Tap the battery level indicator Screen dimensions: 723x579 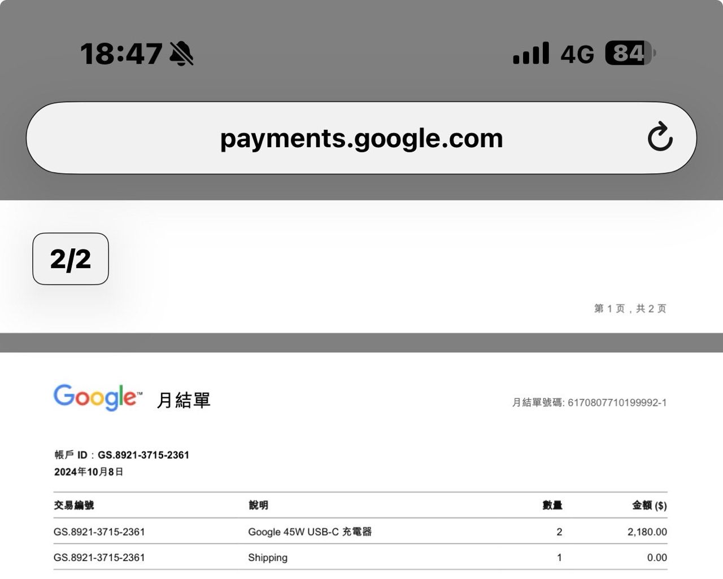tap(630, 54)
